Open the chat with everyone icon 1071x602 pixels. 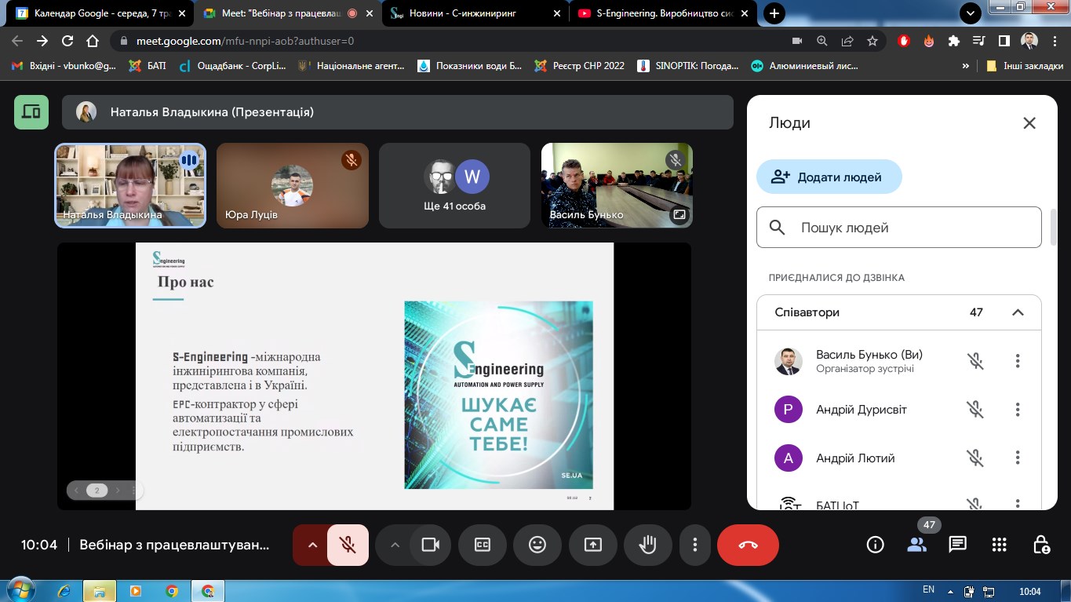(x=957, y=545)
